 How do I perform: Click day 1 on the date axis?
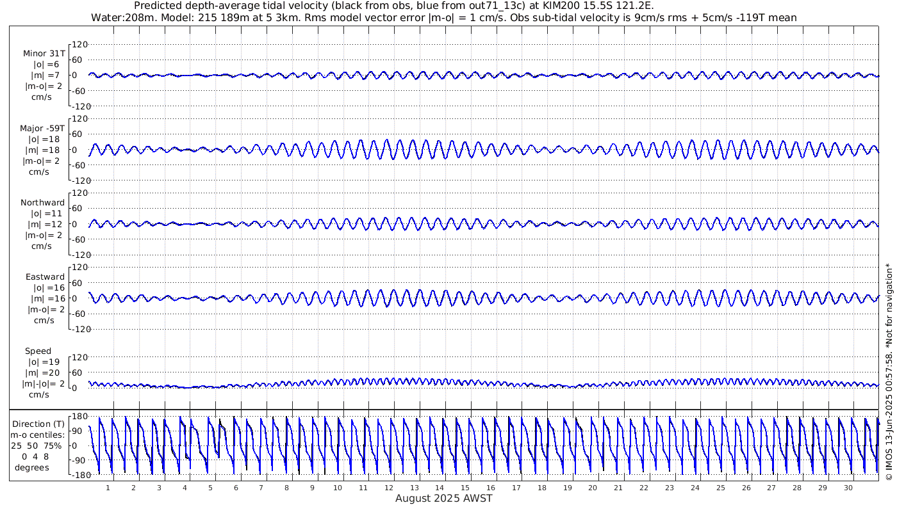[x=108, y=488]
